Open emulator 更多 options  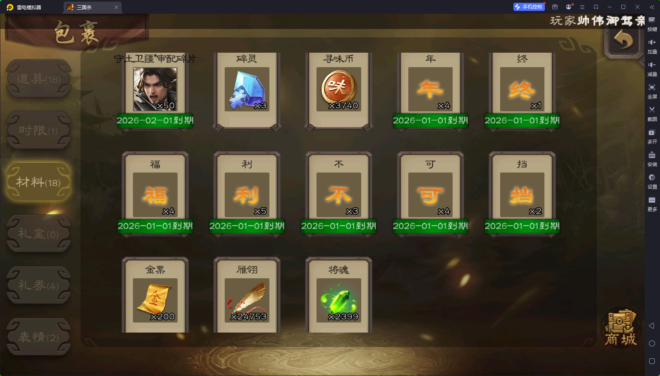tap(652, 204)
